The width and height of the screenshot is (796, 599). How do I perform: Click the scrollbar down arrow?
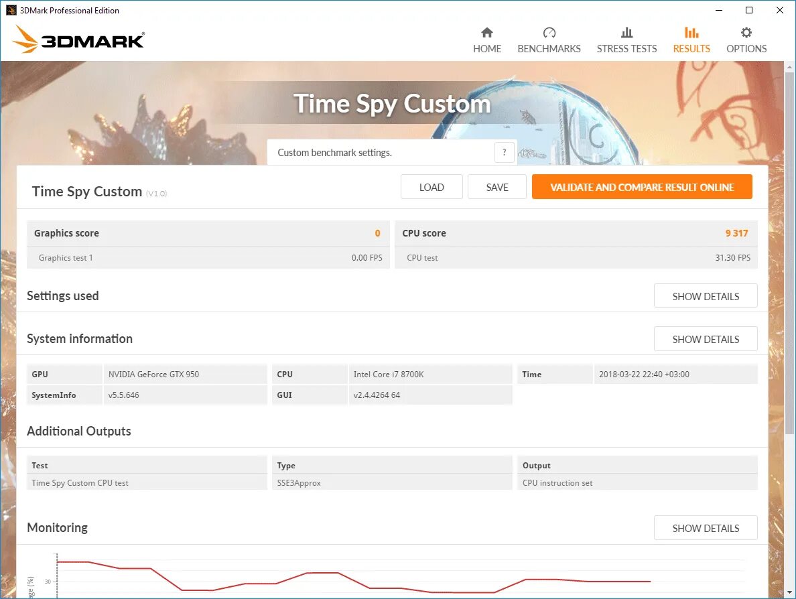point(789,592)
